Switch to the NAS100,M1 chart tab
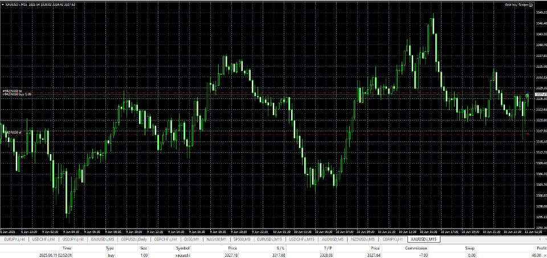Screen dimensions: 547x258 pyautogui.click(x=217, y=240)
